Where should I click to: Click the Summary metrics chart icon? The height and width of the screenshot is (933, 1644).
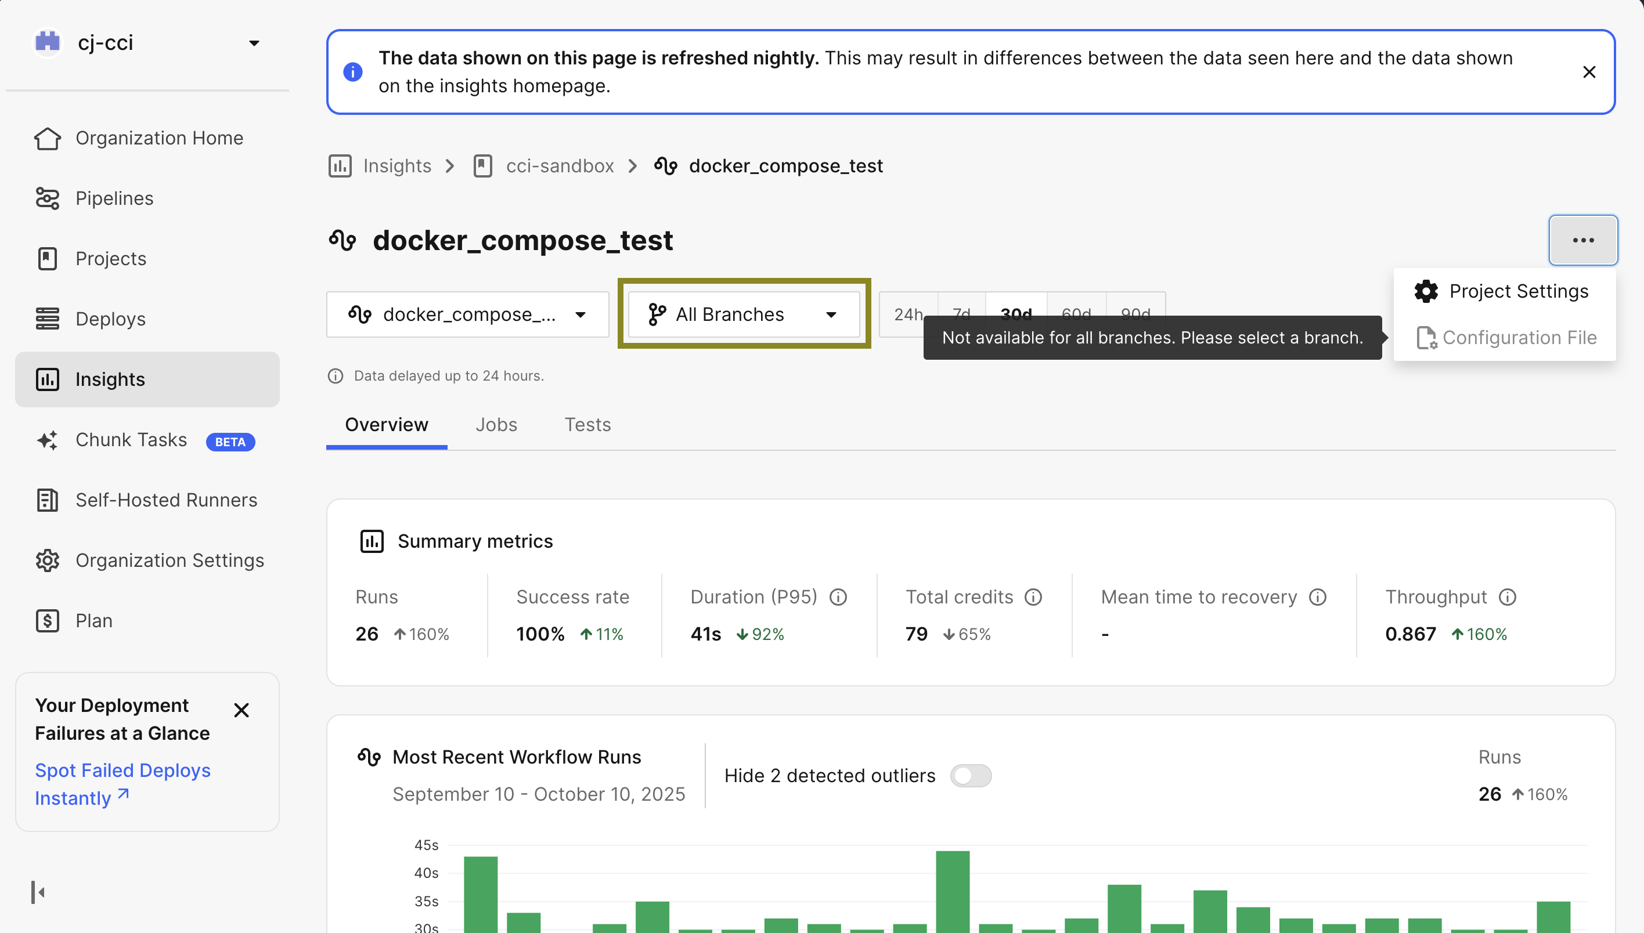372,541
